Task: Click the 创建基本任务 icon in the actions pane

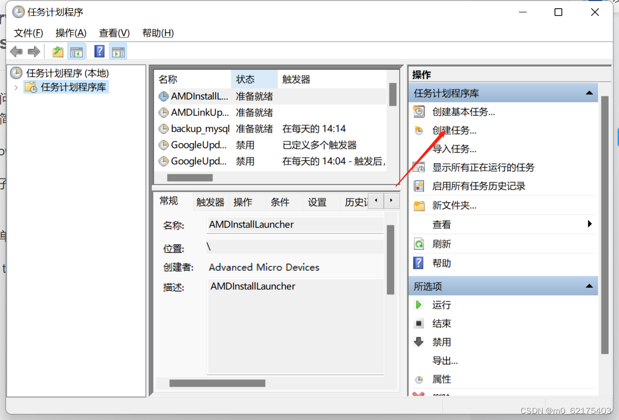Action: 419,112
